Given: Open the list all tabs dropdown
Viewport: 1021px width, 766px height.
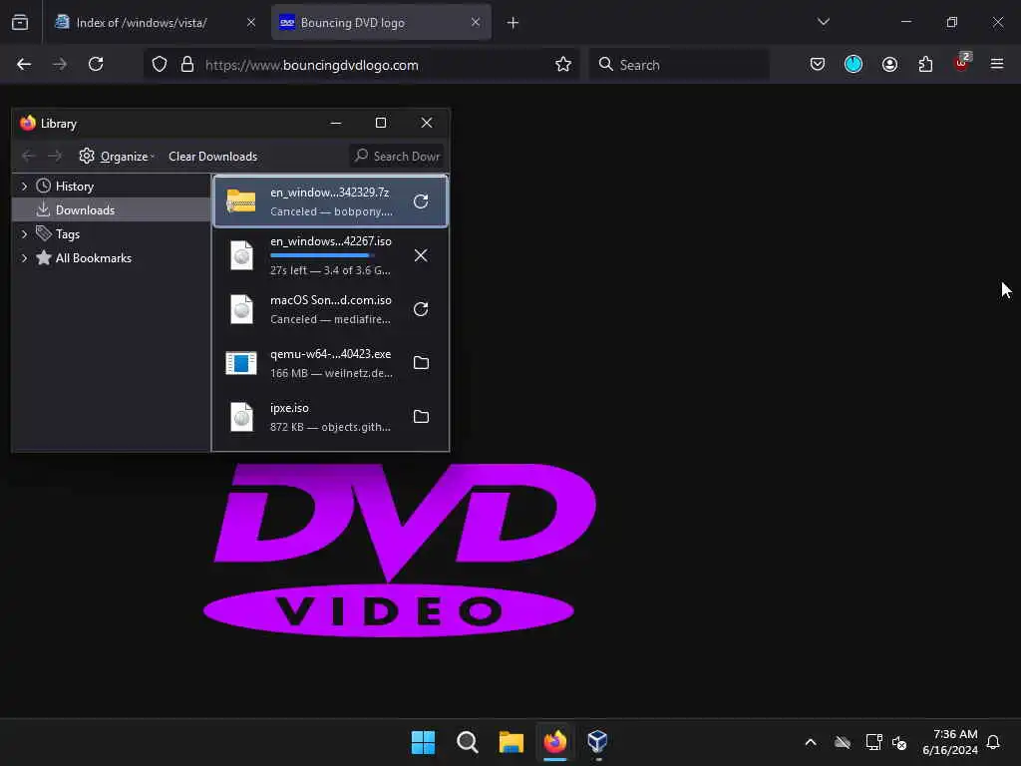Looking at the screenshot, I should (x=823, y=22).
